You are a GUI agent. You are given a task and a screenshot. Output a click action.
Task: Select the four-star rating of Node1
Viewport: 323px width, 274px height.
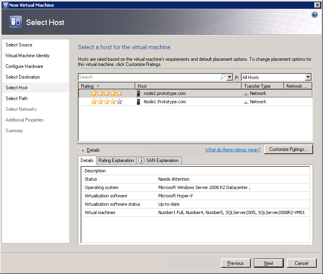(107, 102)
